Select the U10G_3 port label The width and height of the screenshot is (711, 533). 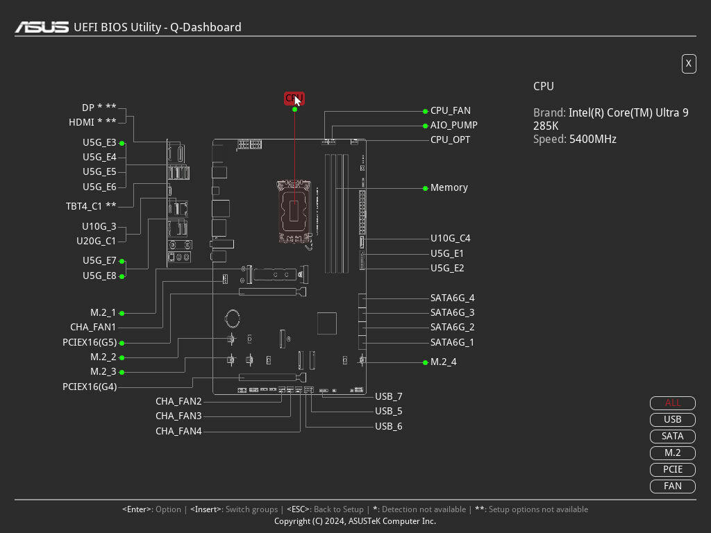pos(99,226)
